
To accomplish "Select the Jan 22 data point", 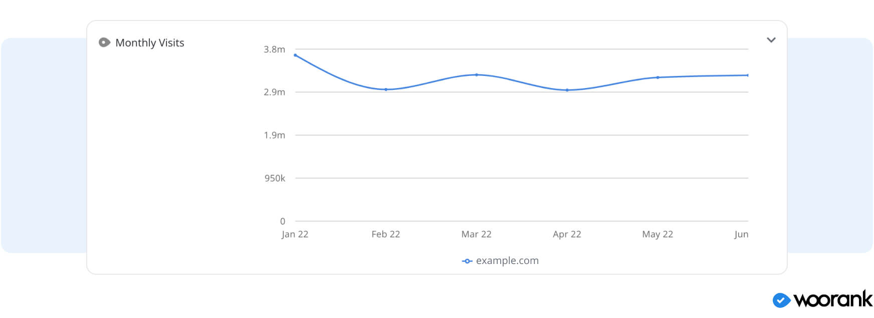I will [295, 55].
